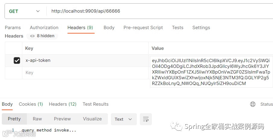Select the Pretty view button
The height and width of the screenshot is (139, 273).
[x=14, y=119]
